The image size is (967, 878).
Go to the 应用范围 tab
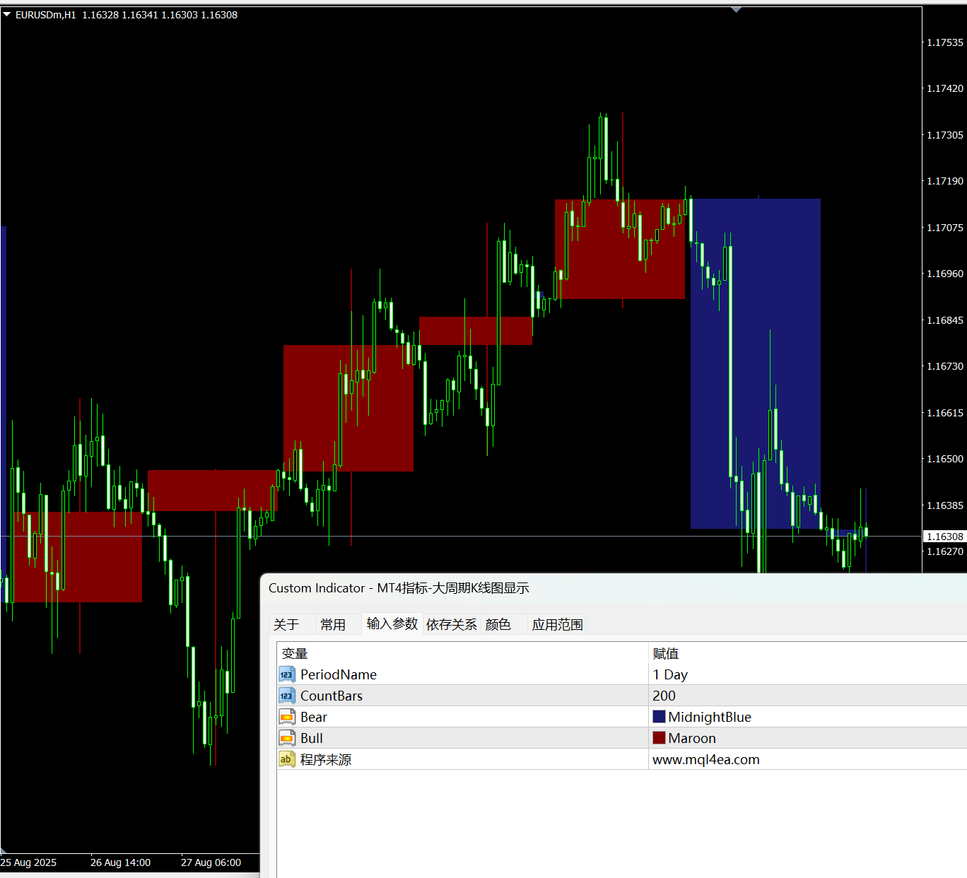558,624
